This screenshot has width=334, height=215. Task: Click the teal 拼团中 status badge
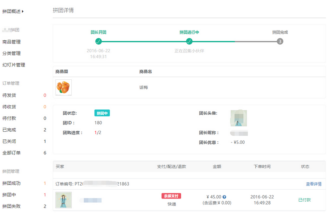pos(102,113)
